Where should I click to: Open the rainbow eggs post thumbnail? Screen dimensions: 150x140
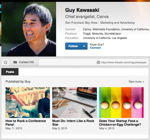click(x=121, y=103)
